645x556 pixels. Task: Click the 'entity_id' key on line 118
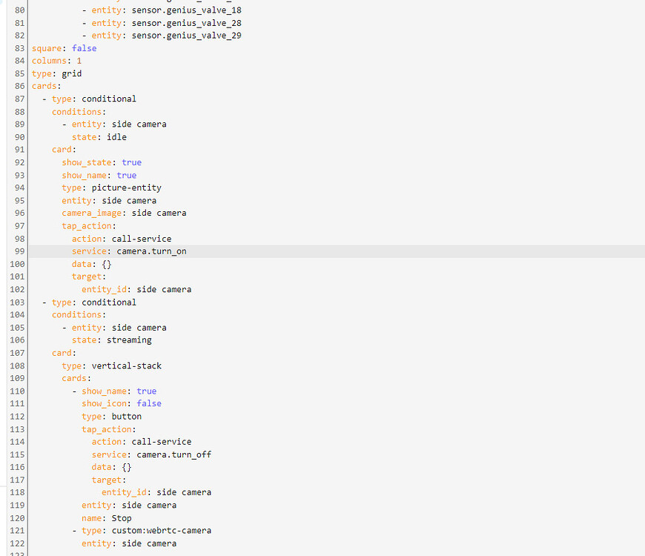pos(124,492)
